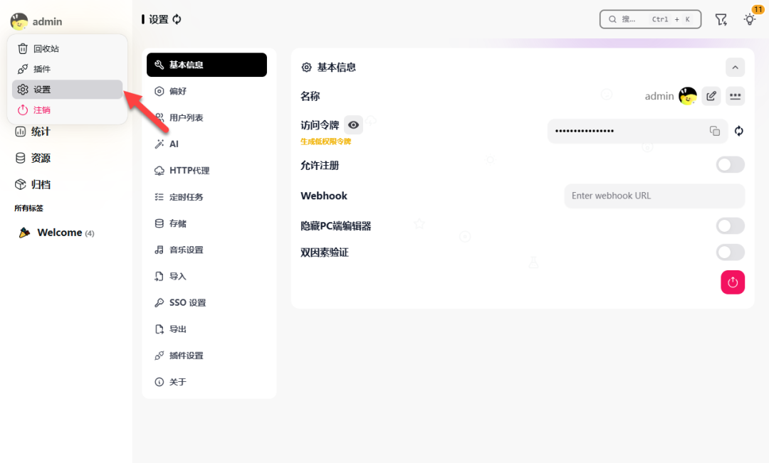Click the pink power logout button
The image size is (769, 463).
click(x=733, y=282)
